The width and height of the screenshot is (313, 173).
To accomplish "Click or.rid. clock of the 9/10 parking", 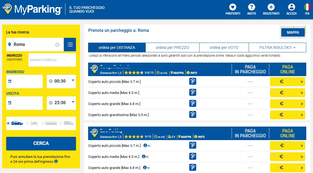I will tap(159, 137).
